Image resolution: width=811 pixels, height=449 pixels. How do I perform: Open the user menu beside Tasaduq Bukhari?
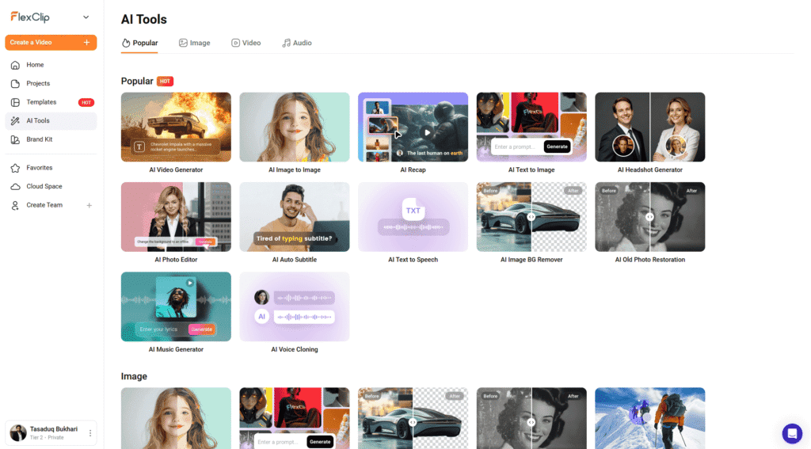[90, 433]
